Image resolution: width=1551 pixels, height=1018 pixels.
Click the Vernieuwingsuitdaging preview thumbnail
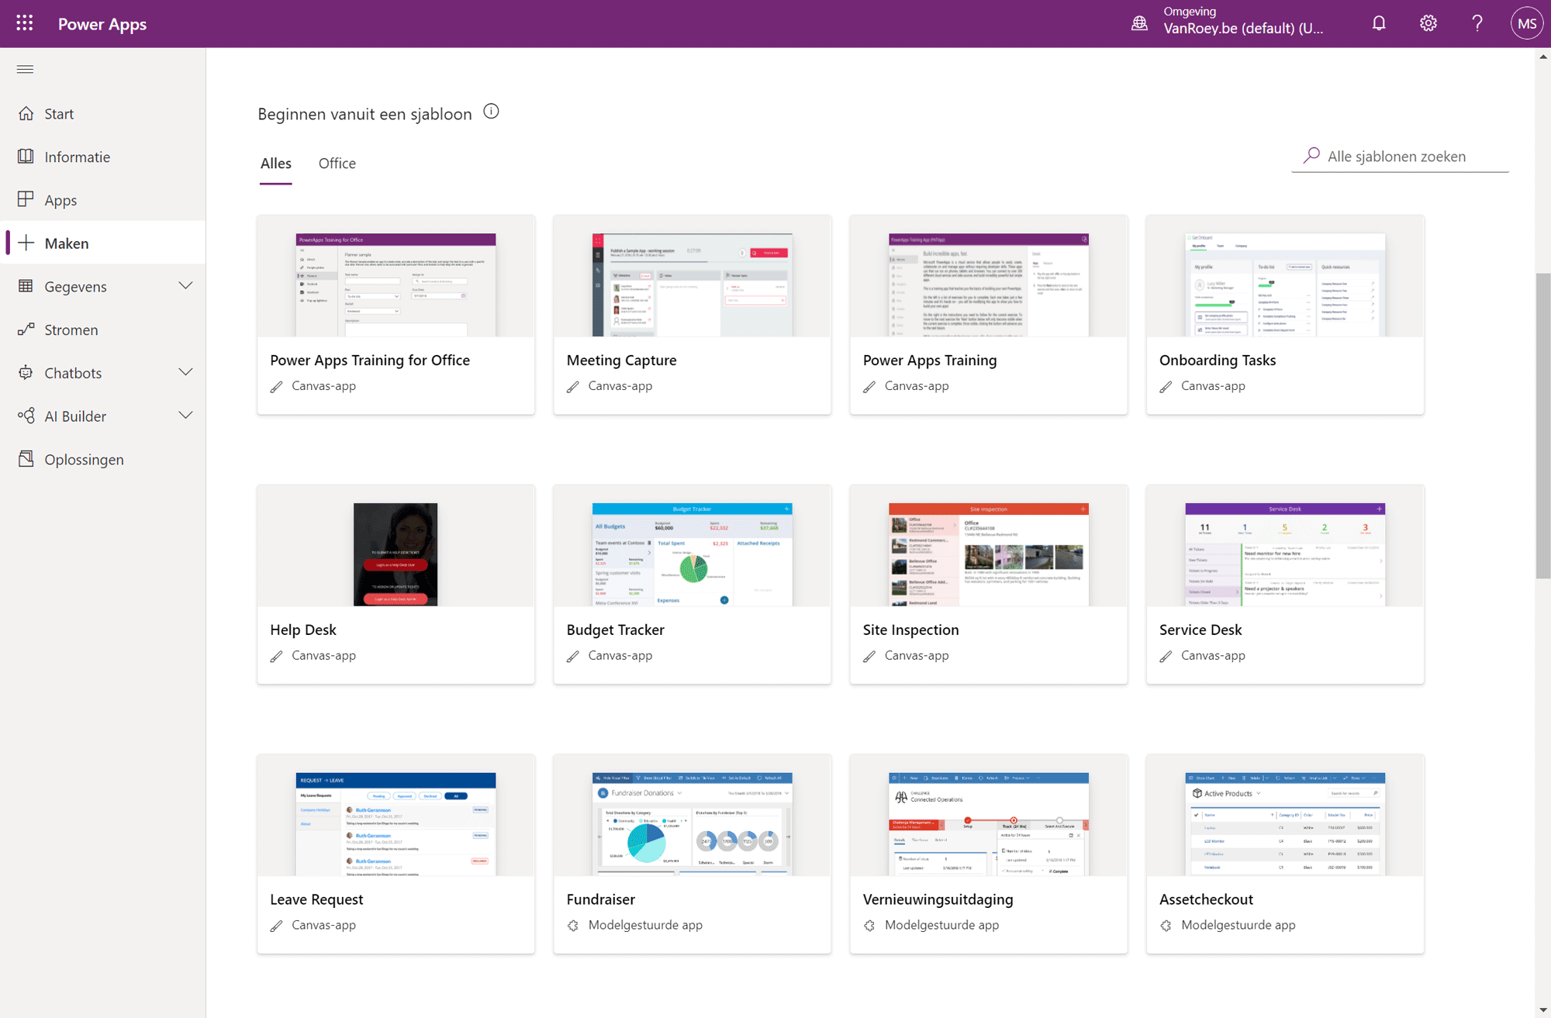pos(989,824)
